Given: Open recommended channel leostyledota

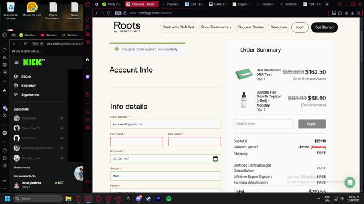Looking at the screenshot, I should tap(31, 182).
